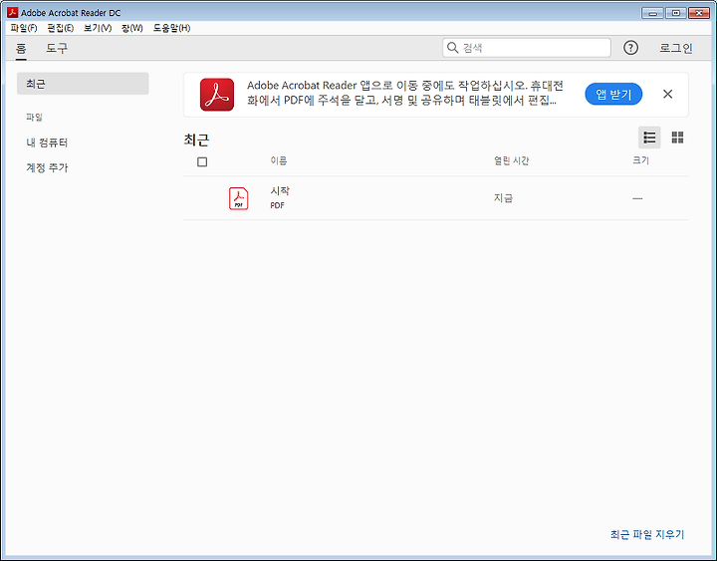Maximize the Acrobat Reader window
717x561 pixels.
(x=676, y=13)
